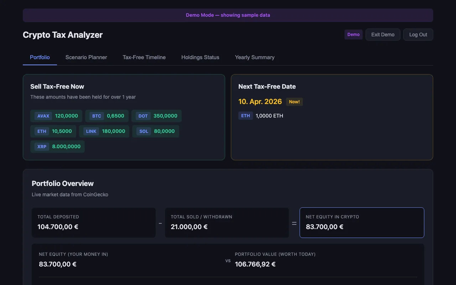Select the AVAX 120,0000 chip
Screen dimensions: 456x285
(56, 116)
